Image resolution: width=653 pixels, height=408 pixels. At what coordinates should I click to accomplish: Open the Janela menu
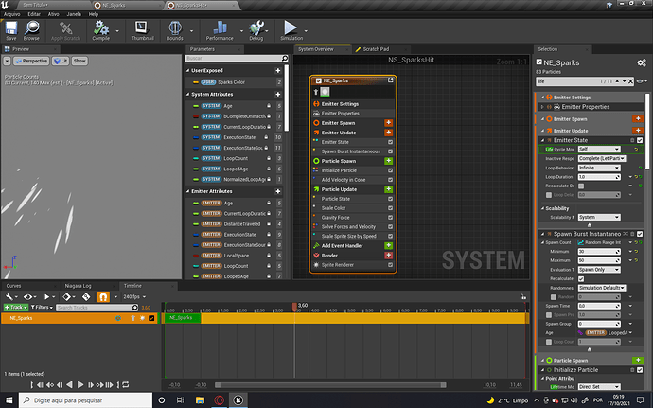(x=74, y=14)
